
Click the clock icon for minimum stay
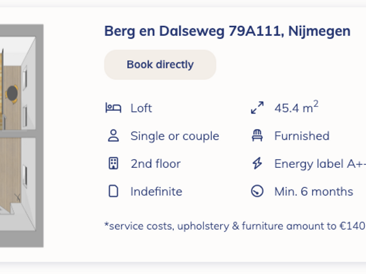coord(257,191)
